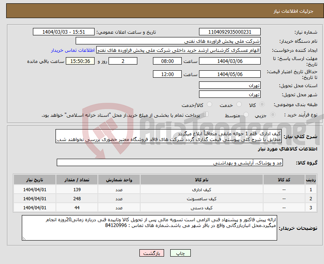Click the شماره نیاز field 1104092935000231
Screen dimensions: 324x264
[229, 32]
